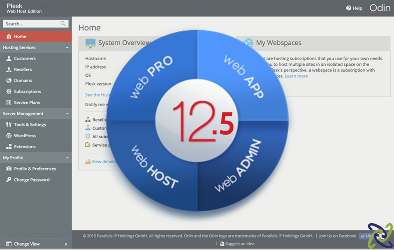Open Tools & Settings

(x=36, y=125)
